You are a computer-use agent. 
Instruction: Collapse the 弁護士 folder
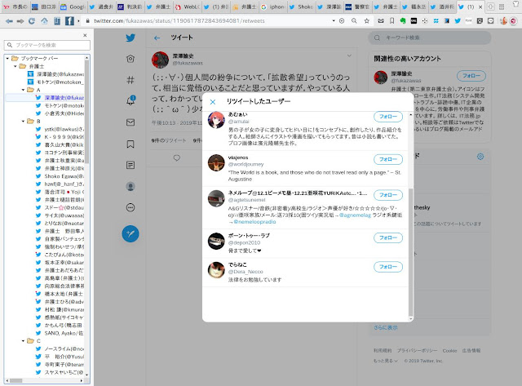point(15,66)
